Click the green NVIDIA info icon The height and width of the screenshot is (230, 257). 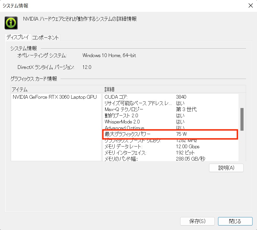[x=11, y=23]
